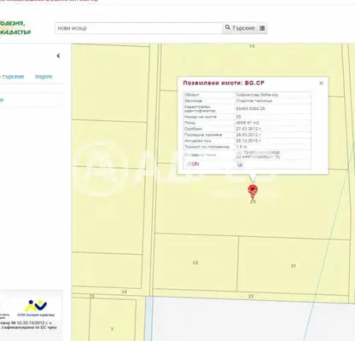Image resolution: width=355 pixels, height=341 pixels.
Task: Switch to the Inspire tab
Action: click(44, 77)
